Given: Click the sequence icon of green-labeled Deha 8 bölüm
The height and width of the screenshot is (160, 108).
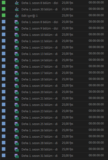Looking at the screenshot, I should coord(17,3).
